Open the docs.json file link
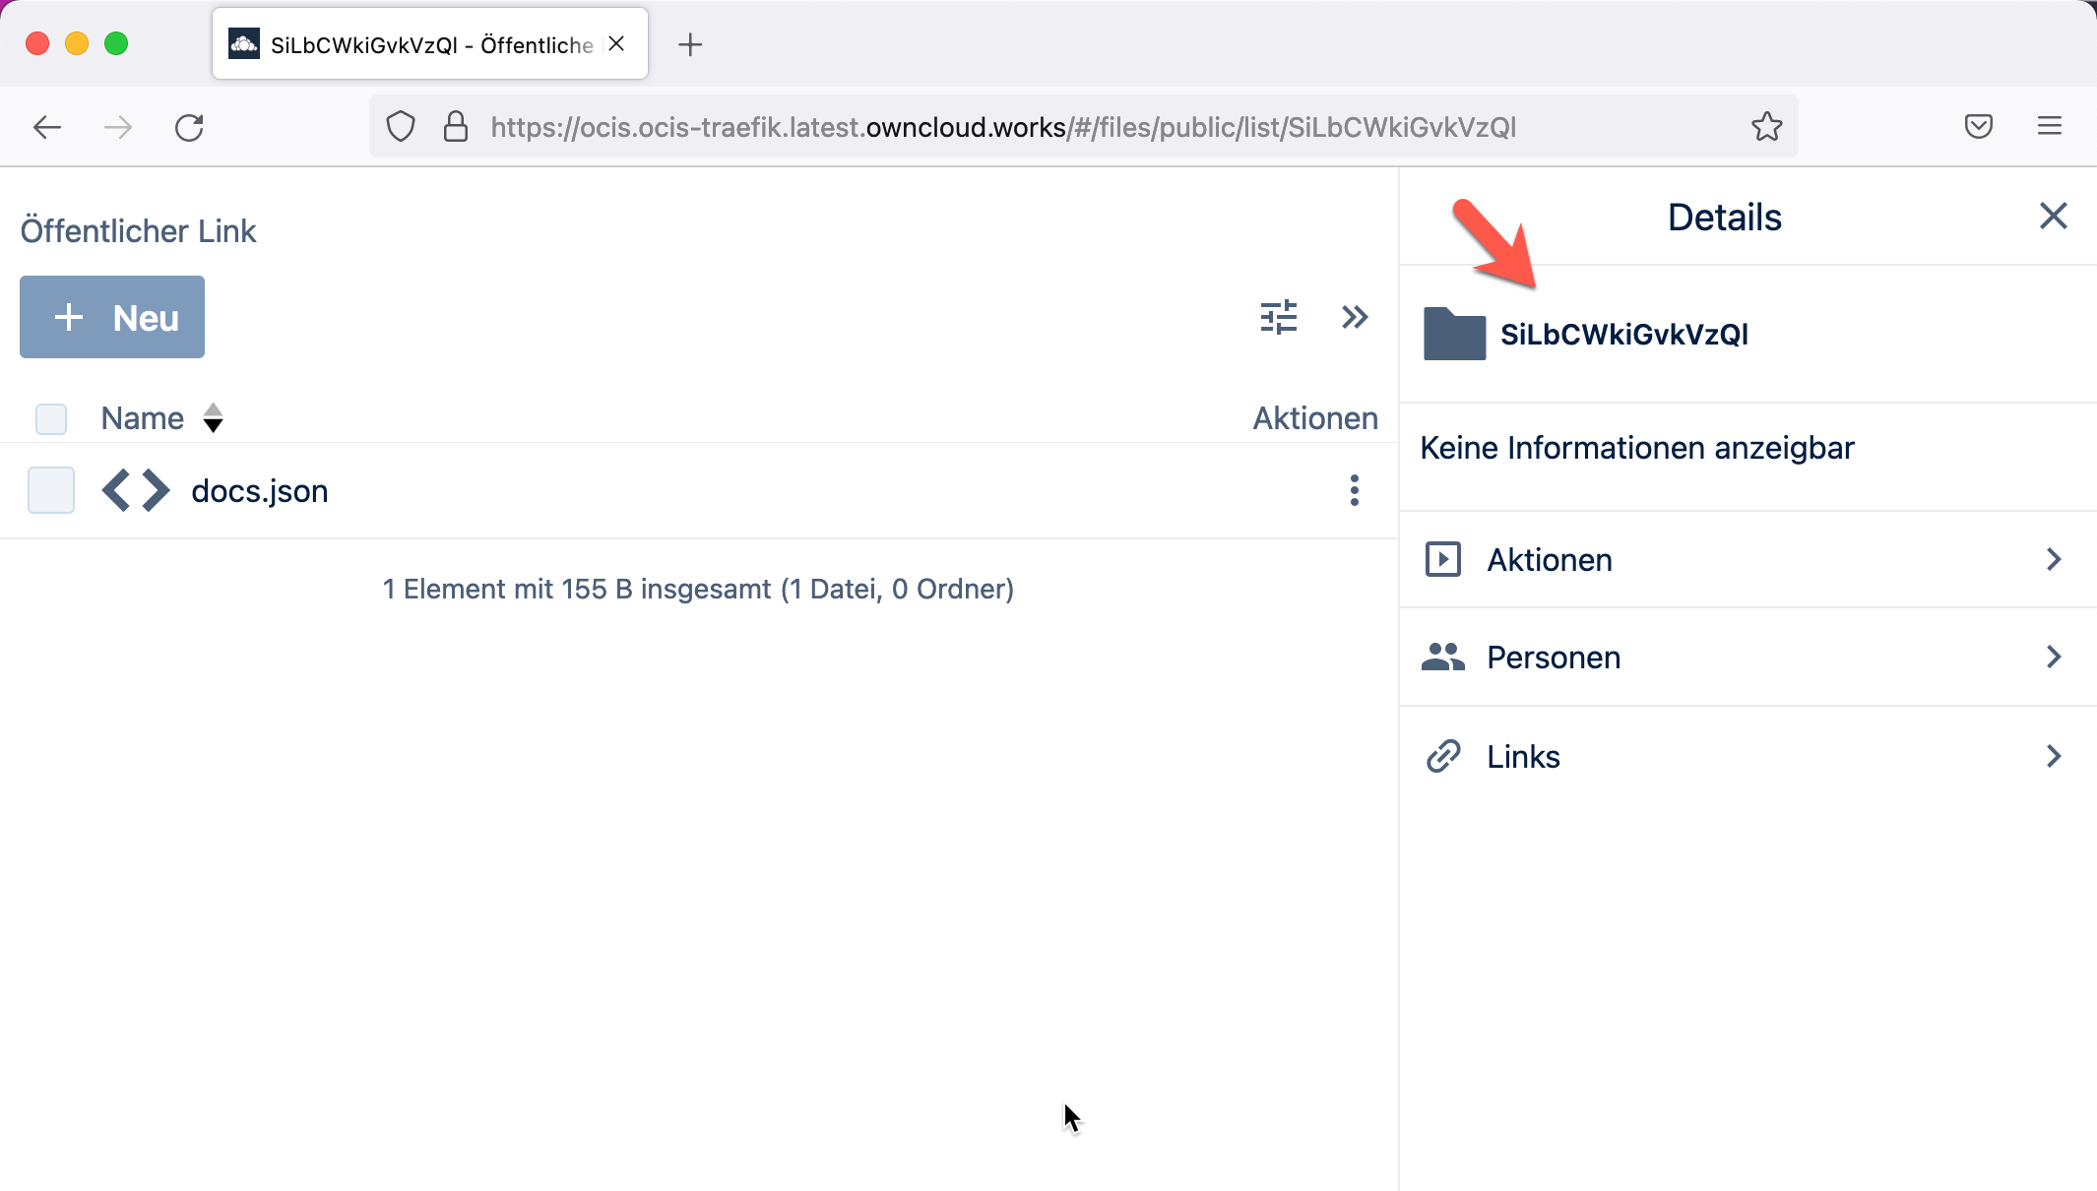The width and height of the screenshot is (2097, 1191). [x=259, y=489]
